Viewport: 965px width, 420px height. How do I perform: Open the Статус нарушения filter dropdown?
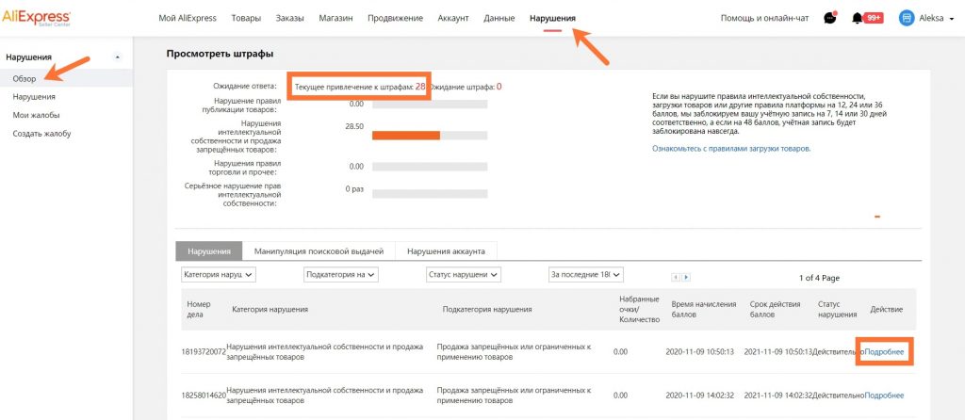coord(464,275)
